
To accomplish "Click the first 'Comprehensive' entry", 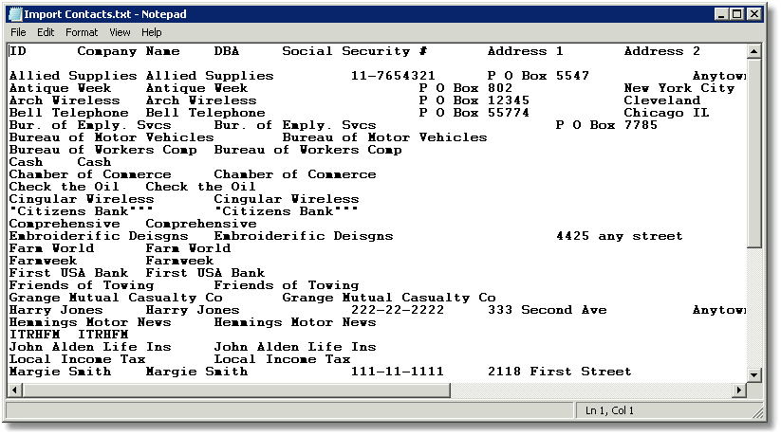I will point(65,224).
